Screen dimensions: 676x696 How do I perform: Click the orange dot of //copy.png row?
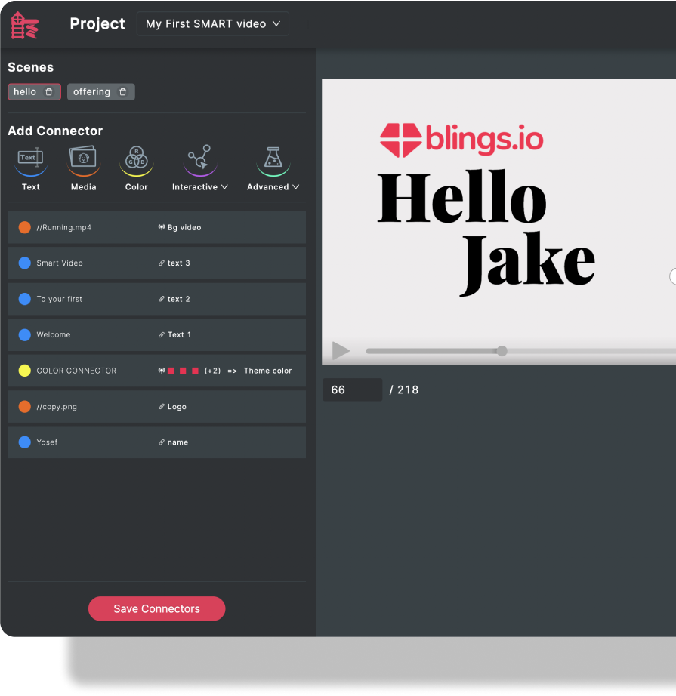[25, 406]
